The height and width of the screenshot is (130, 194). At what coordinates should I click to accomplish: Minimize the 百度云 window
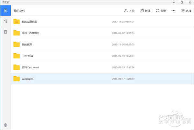[x=173, y=2]
